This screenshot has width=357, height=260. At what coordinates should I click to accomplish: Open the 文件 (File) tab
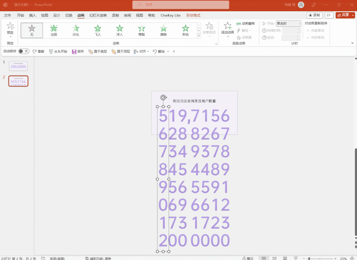[x=8, y=15]
